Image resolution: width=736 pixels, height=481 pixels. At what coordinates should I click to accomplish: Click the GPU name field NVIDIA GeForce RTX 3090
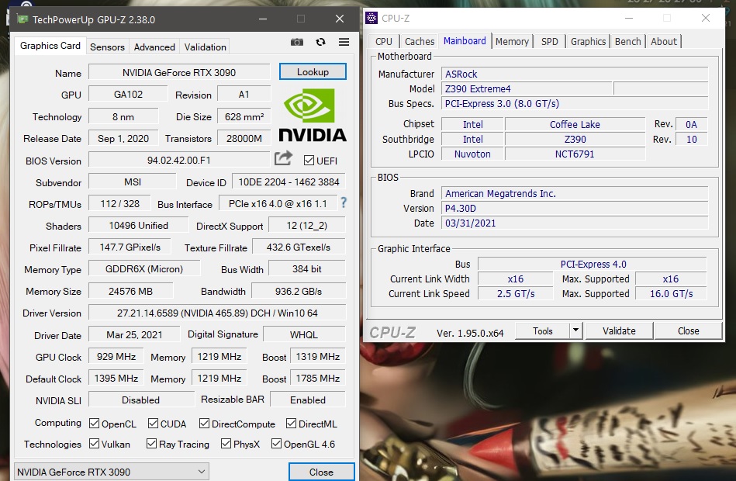click(x=179, y=72)
